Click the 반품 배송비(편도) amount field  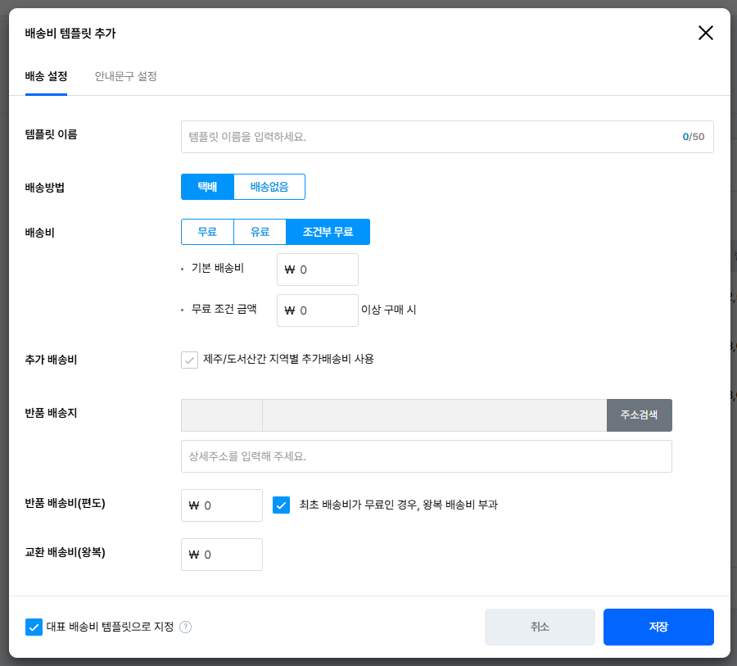[228, 505]
